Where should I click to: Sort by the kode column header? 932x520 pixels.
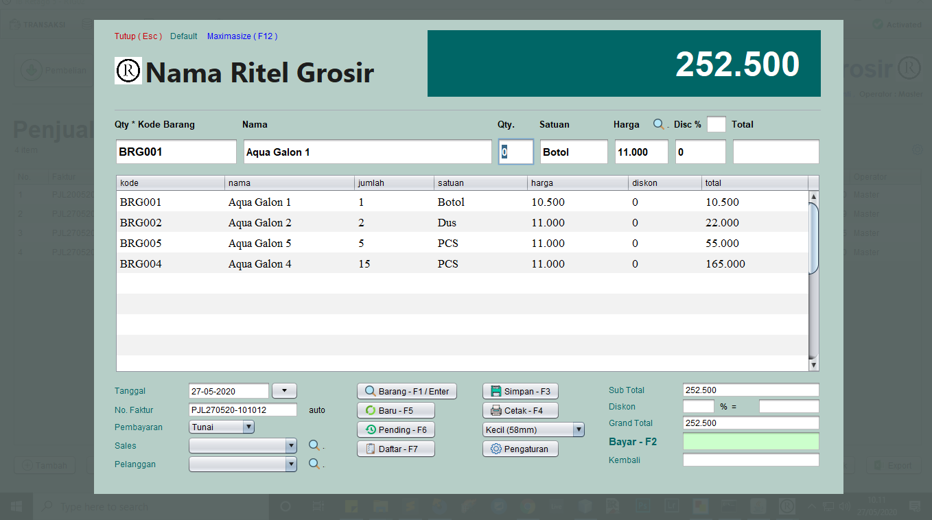click(171, 183)
